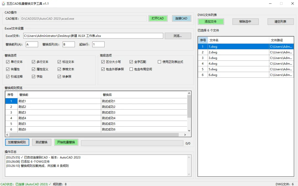Click the log line 已添加 6 个DWG文件
The height and width of the screenshot is (186, 298).
pos(28,161)
